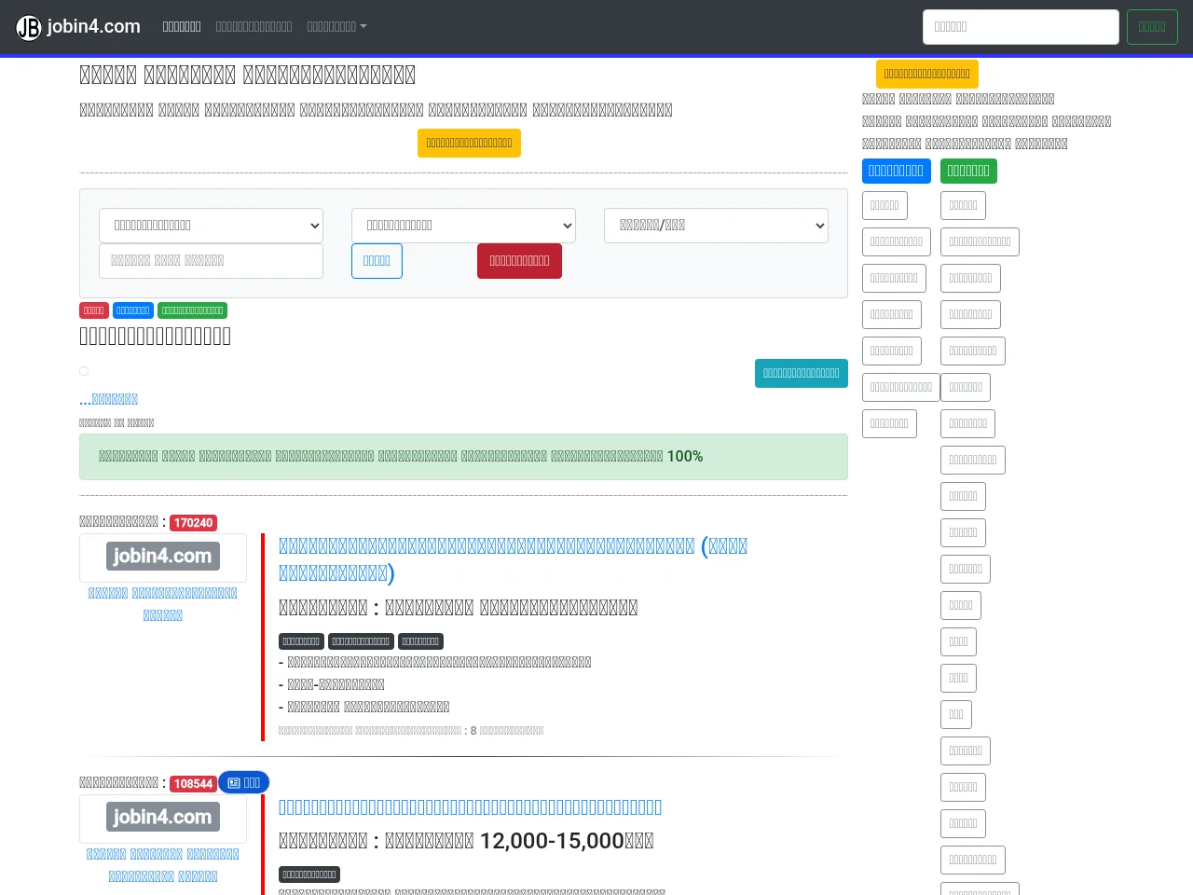The image size is (1193, 895).
Task: Open the middle filter dropdown in the search box
Action: (x=463, y=226)
